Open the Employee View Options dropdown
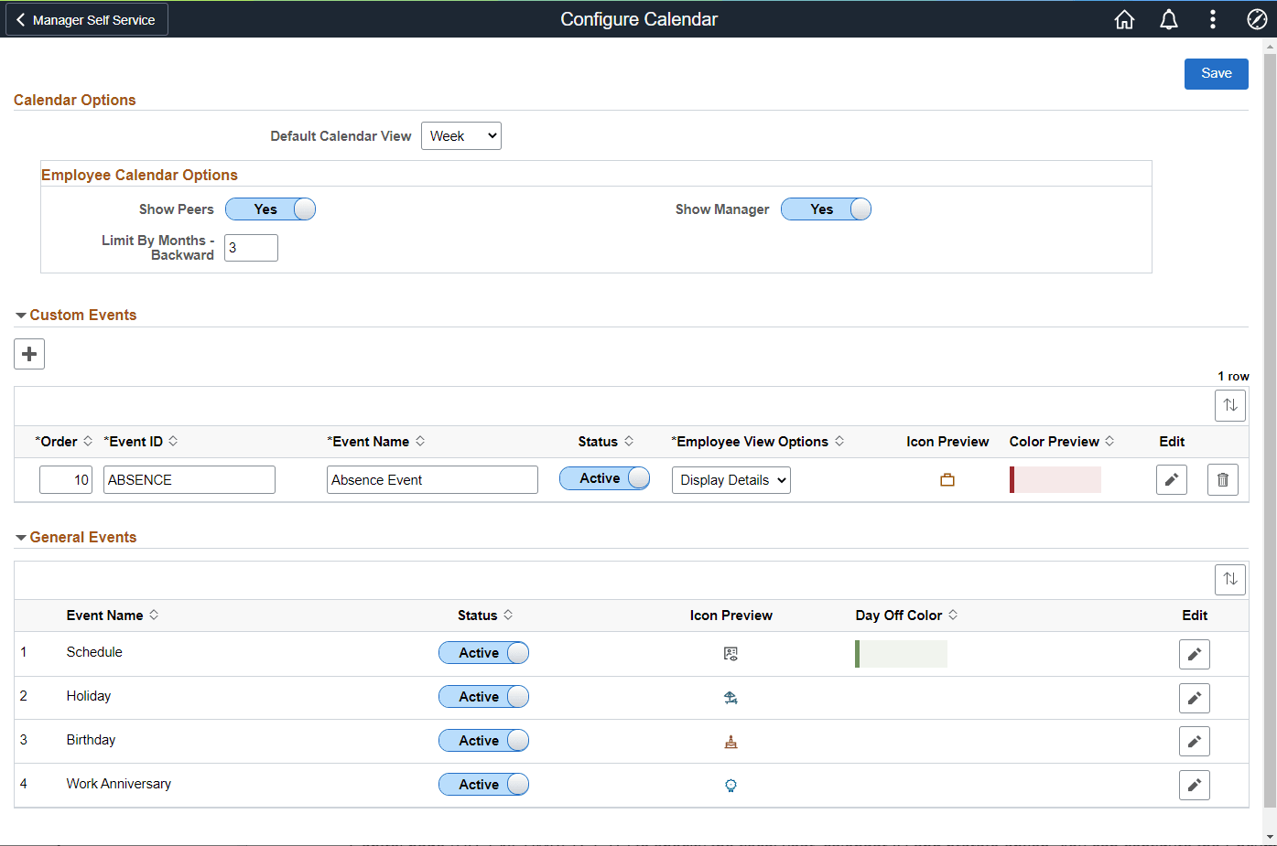Screen dimensions: 1277x846 click(730, 479)
